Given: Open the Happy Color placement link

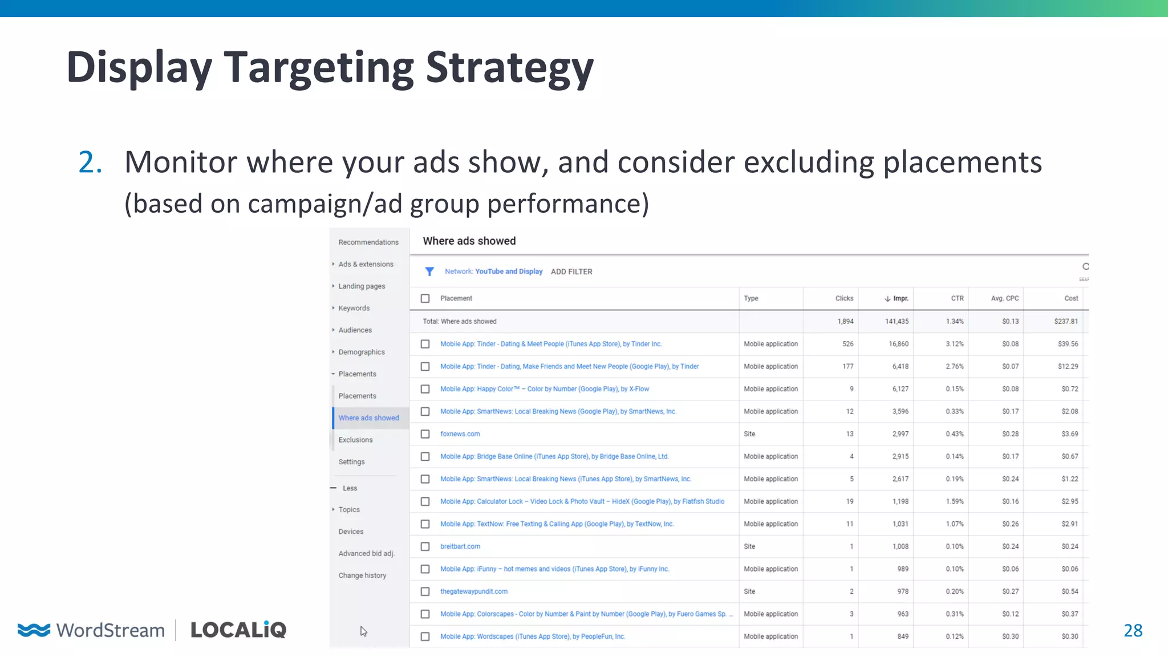Looking at the screenshot, I should click(545, 389).
